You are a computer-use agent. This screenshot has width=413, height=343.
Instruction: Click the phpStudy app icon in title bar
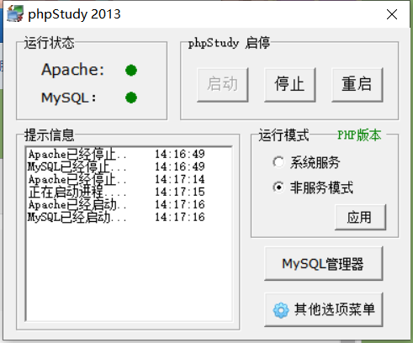(15, 13)
